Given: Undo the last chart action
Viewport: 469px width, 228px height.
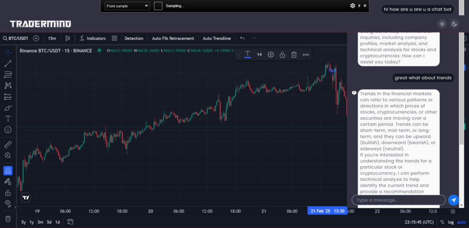Looking at the screenshot, I should pyautogui.click(x=242, y=39).
